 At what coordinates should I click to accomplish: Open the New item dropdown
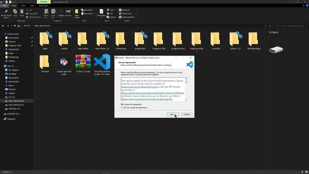coord(87,10)
